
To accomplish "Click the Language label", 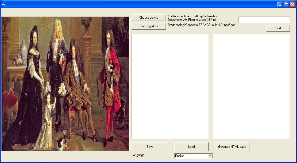I will (x=138, y=155).
